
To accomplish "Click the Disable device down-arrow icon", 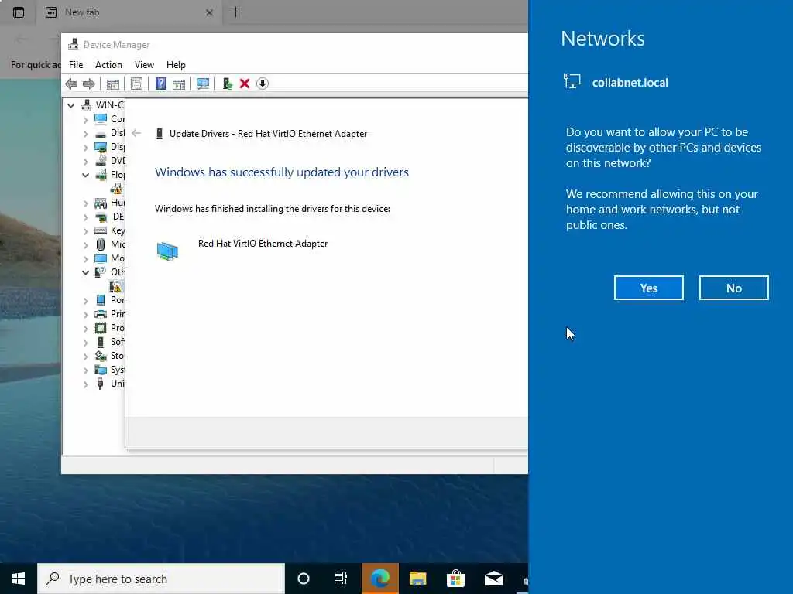I will [262, 84].
